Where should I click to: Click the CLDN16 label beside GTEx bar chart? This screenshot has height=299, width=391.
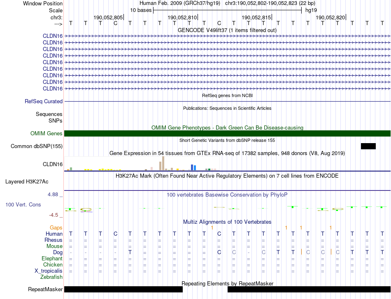(53, 164)
